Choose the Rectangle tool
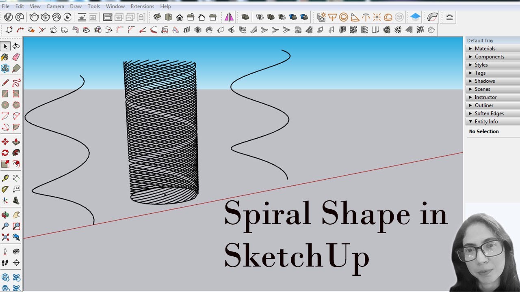The height and width of the screenshot is (292, 520). tap(5, 94)
